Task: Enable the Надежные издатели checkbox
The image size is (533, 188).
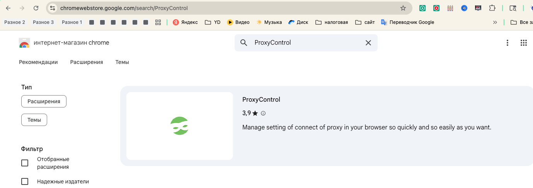Action: [25, 181]
